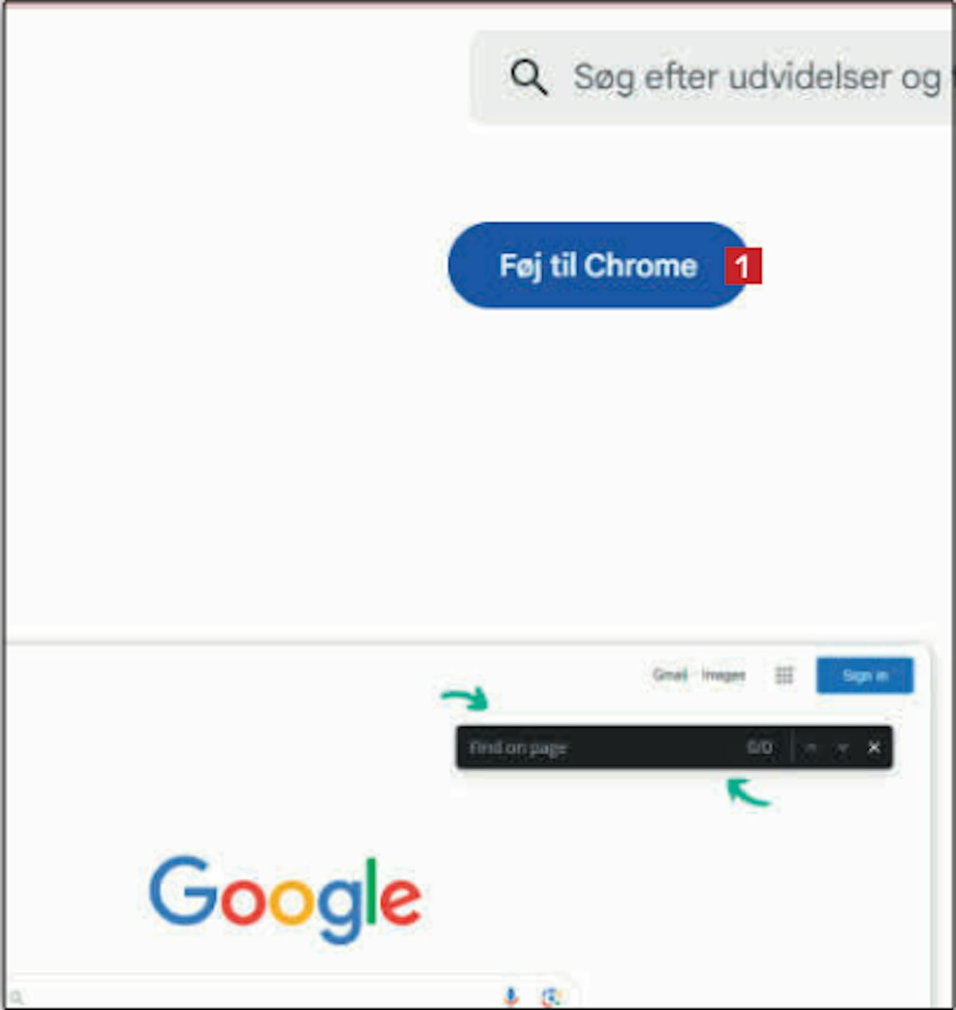Screen dimensions: 956x1010
Task: Click the small magnifier in Google search box
Action: tap(17, 998)
